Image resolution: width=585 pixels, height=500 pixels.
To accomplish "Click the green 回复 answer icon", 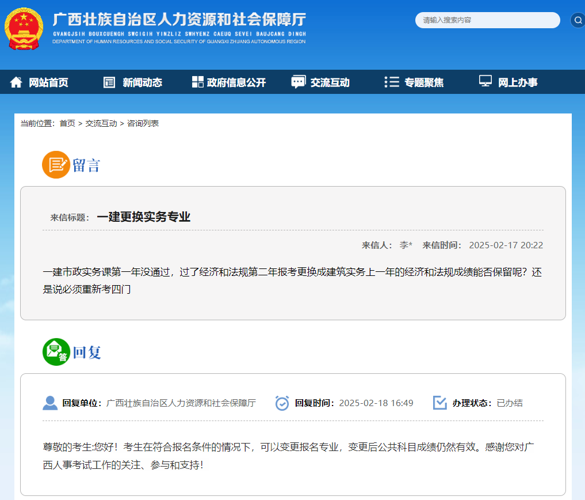I will 56,352.
